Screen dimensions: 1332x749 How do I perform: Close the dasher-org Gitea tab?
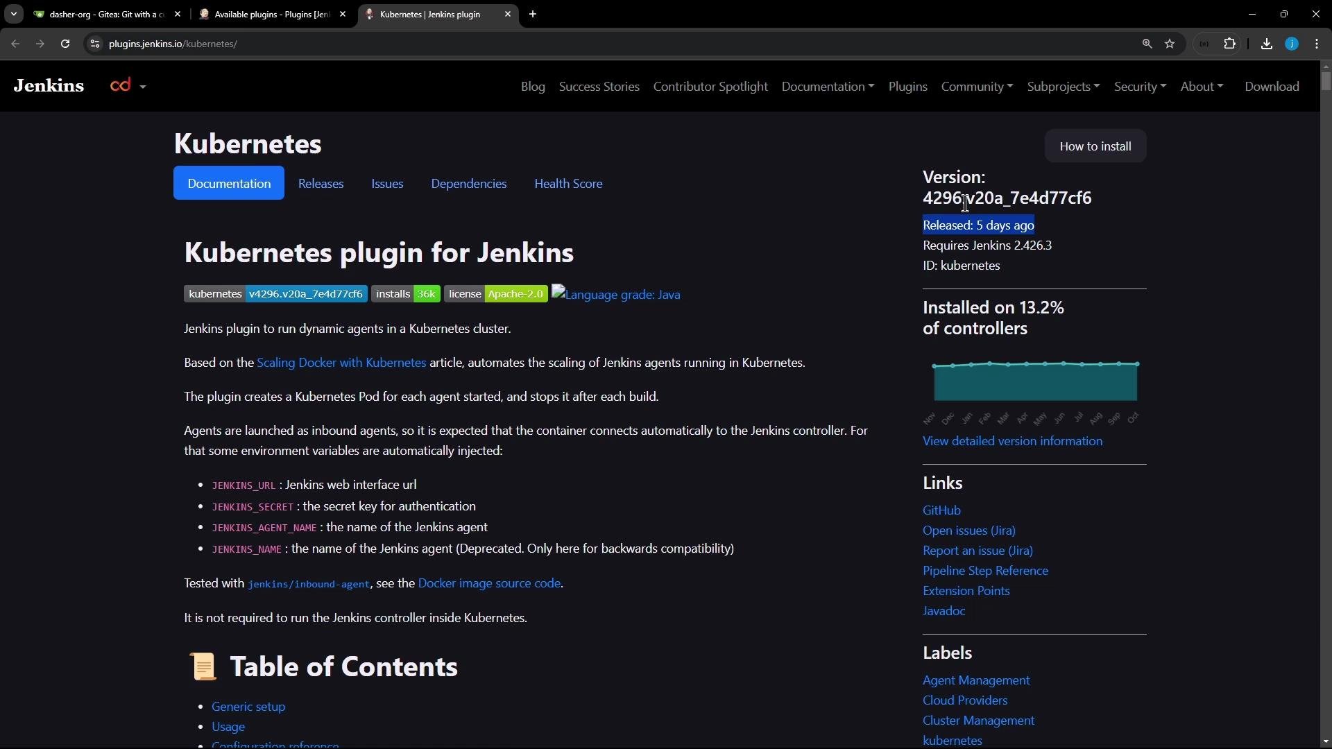pos(178,14)
